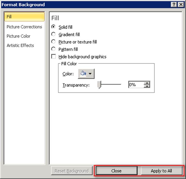Open the Fill Color dropdown arrow

click(90, 74)
